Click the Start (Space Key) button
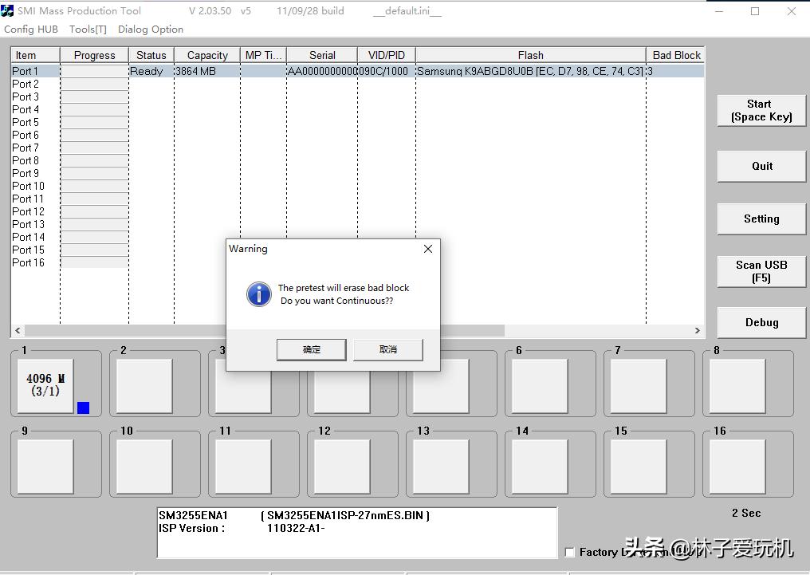This screenshot has width=810, height=575. pyautogui.click(x=761, y=111)
